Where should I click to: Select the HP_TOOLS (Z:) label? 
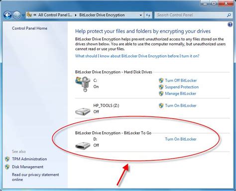(106, 106)
